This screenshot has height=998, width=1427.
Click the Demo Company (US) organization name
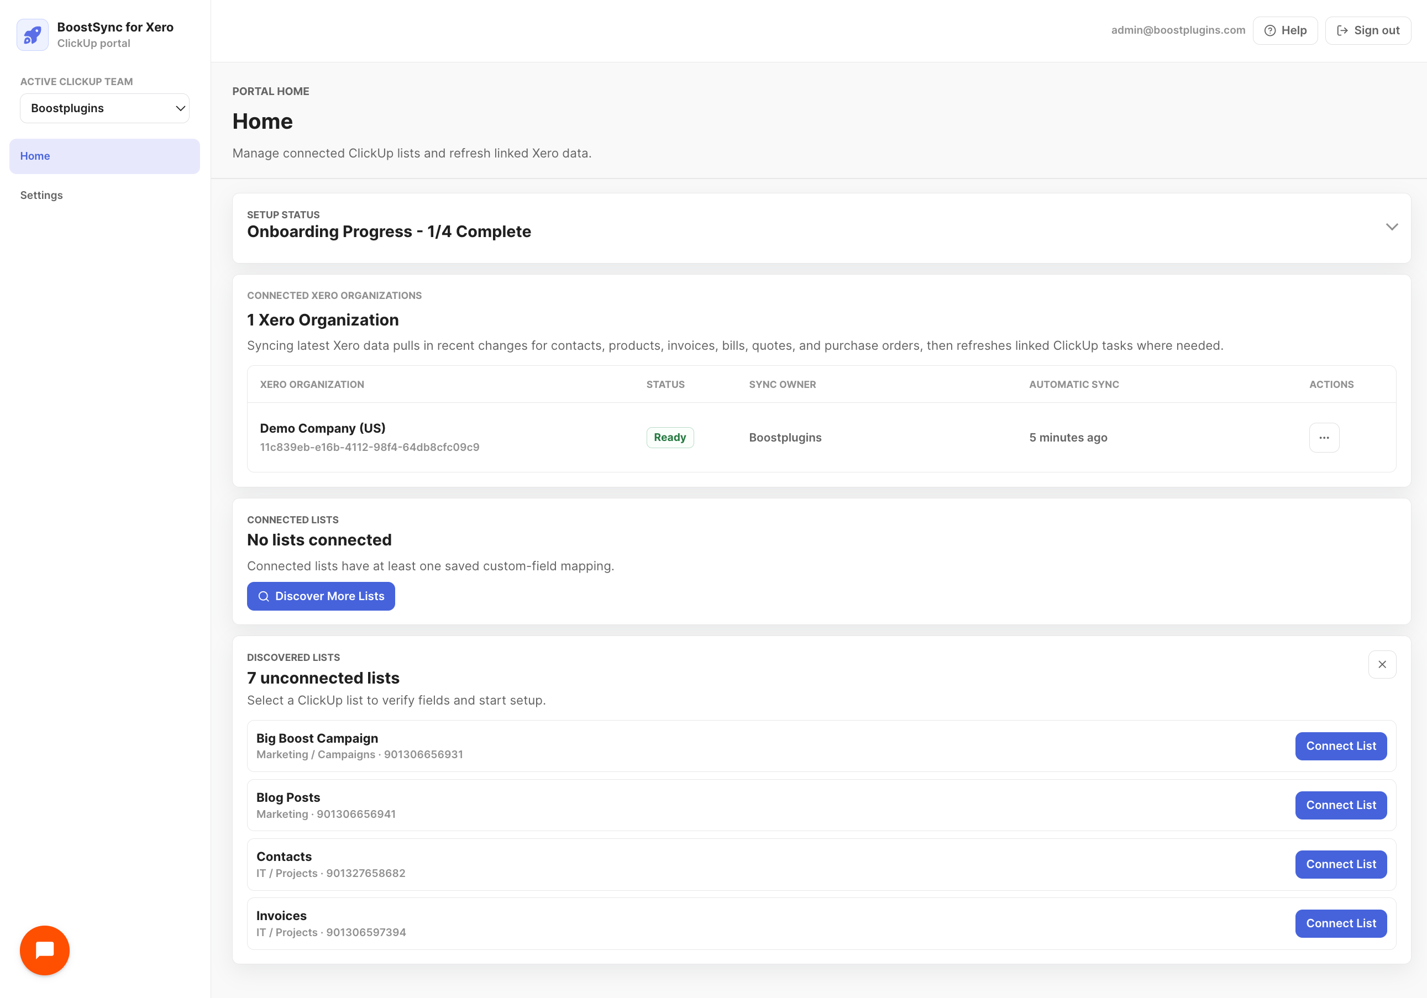pyautogui.click(x=323, y=428)
